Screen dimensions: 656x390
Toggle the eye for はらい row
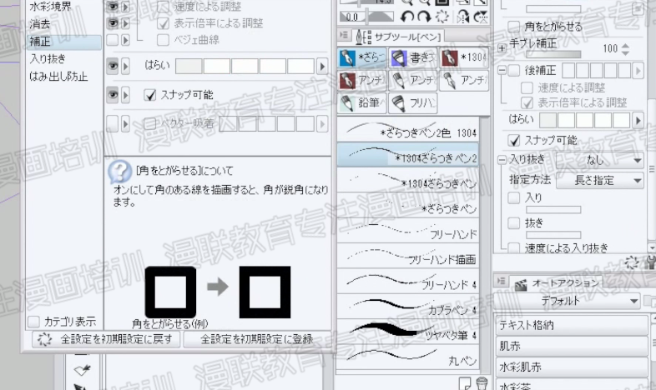coord(113,66)
